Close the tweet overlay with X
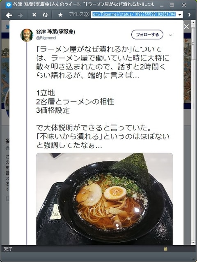This screenshot has width=197, height=262. point(186,27)
